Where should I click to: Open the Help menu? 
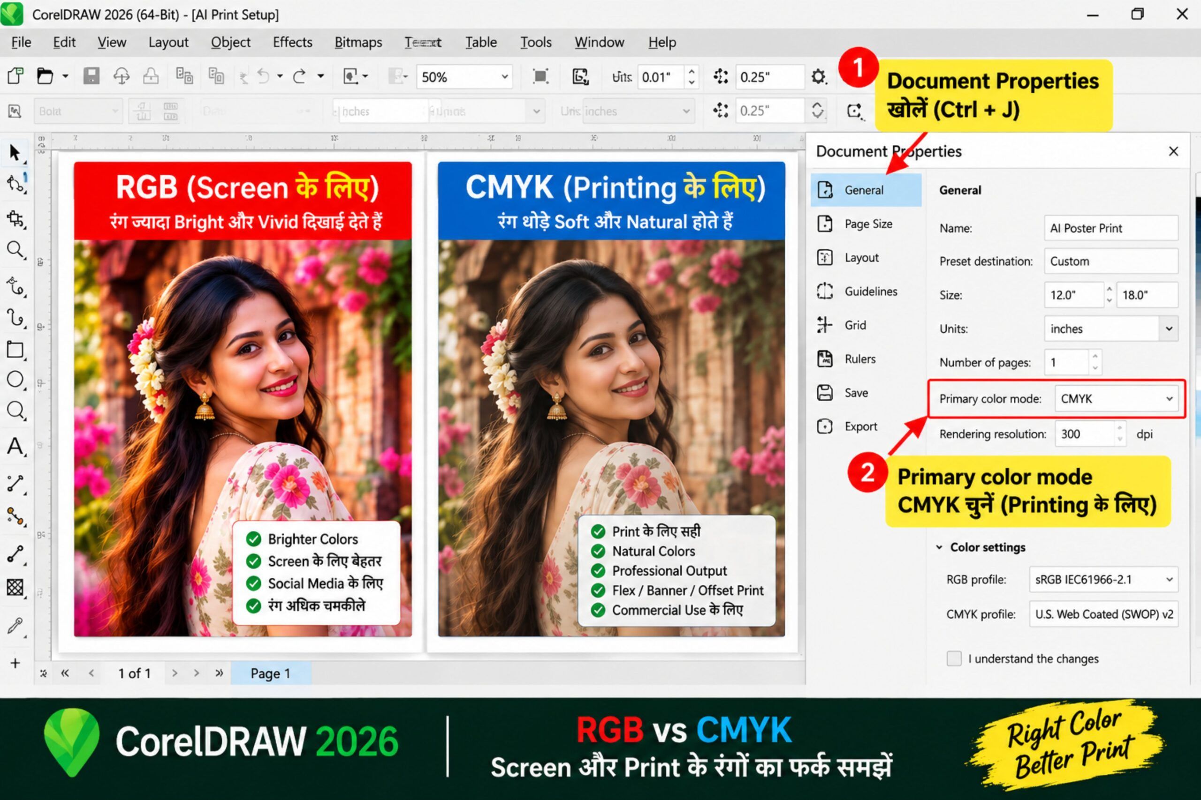click(662, 42)
